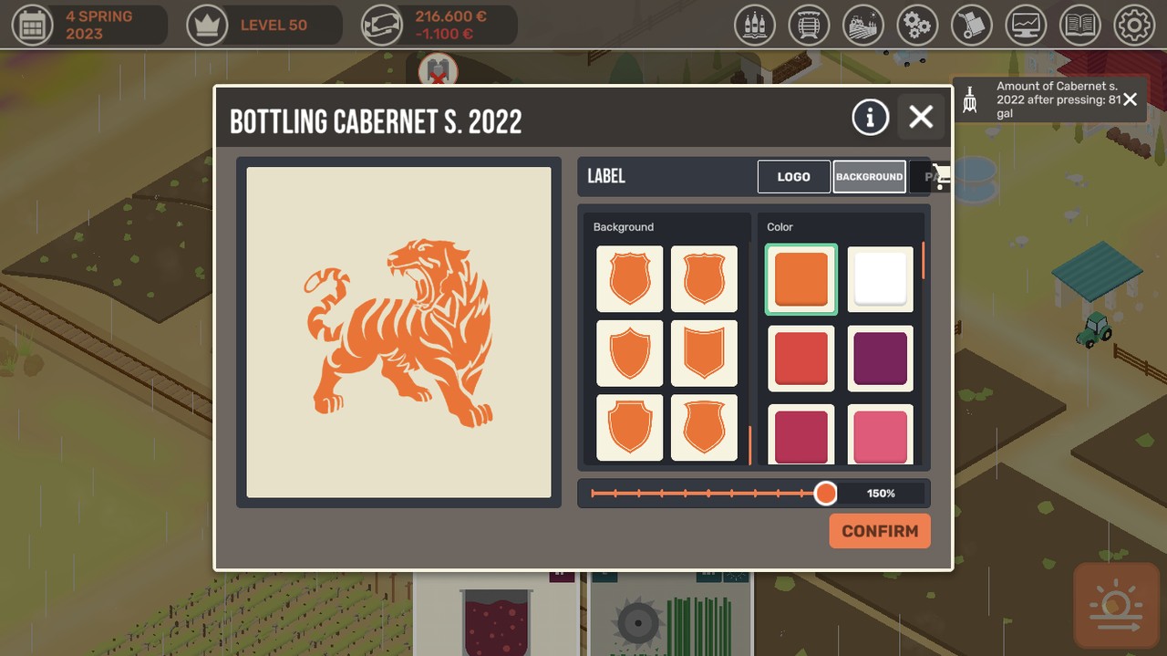
Task: Confirm the label design
Action: click(880, 531)
